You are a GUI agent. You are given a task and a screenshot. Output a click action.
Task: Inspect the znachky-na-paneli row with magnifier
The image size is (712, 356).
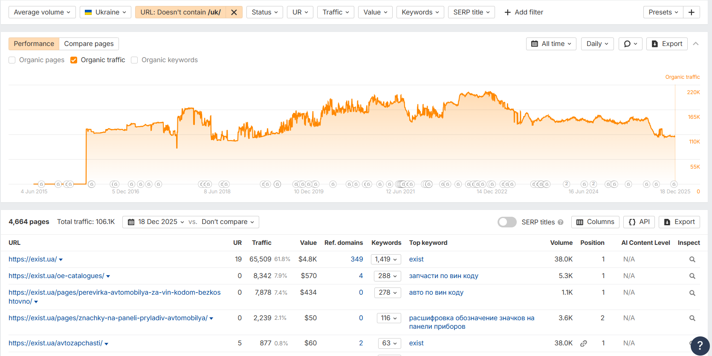click(x=692, y=318)
